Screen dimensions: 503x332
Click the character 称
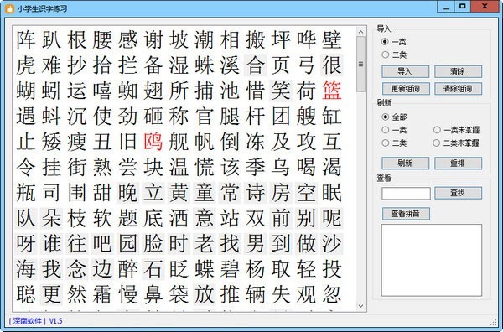(179, 117)
